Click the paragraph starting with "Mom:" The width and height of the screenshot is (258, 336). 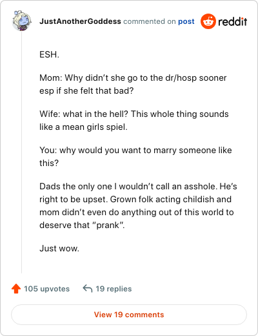133,84
